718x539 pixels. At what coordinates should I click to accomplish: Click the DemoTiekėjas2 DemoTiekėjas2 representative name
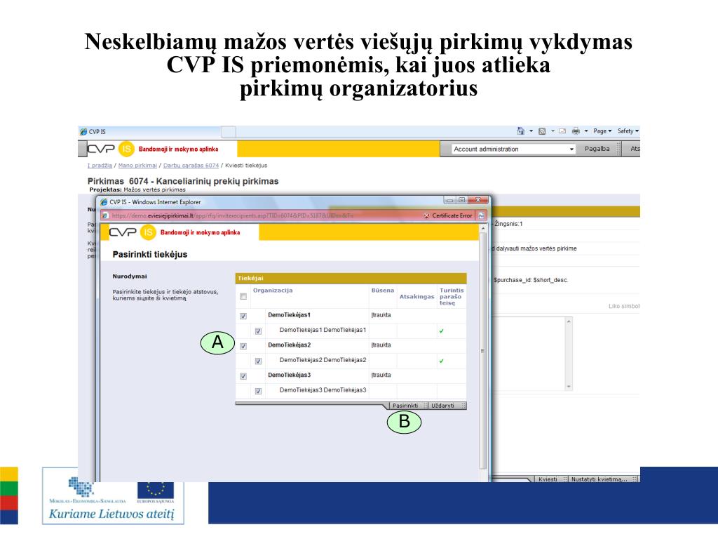pos(323,360)
